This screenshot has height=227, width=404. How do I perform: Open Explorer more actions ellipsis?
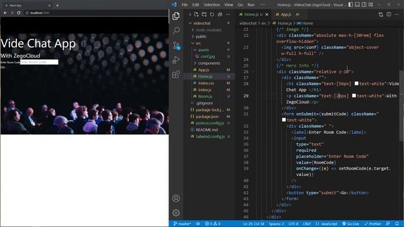pyautogui.click(x=228, y=15)
